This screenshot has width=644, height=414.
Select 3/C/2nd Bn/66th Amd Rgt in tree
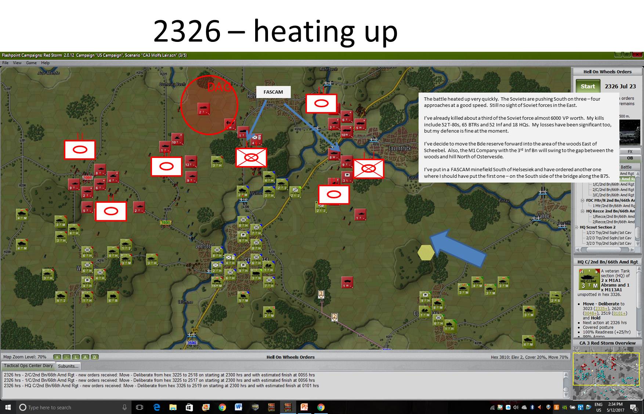pos(613,195)
